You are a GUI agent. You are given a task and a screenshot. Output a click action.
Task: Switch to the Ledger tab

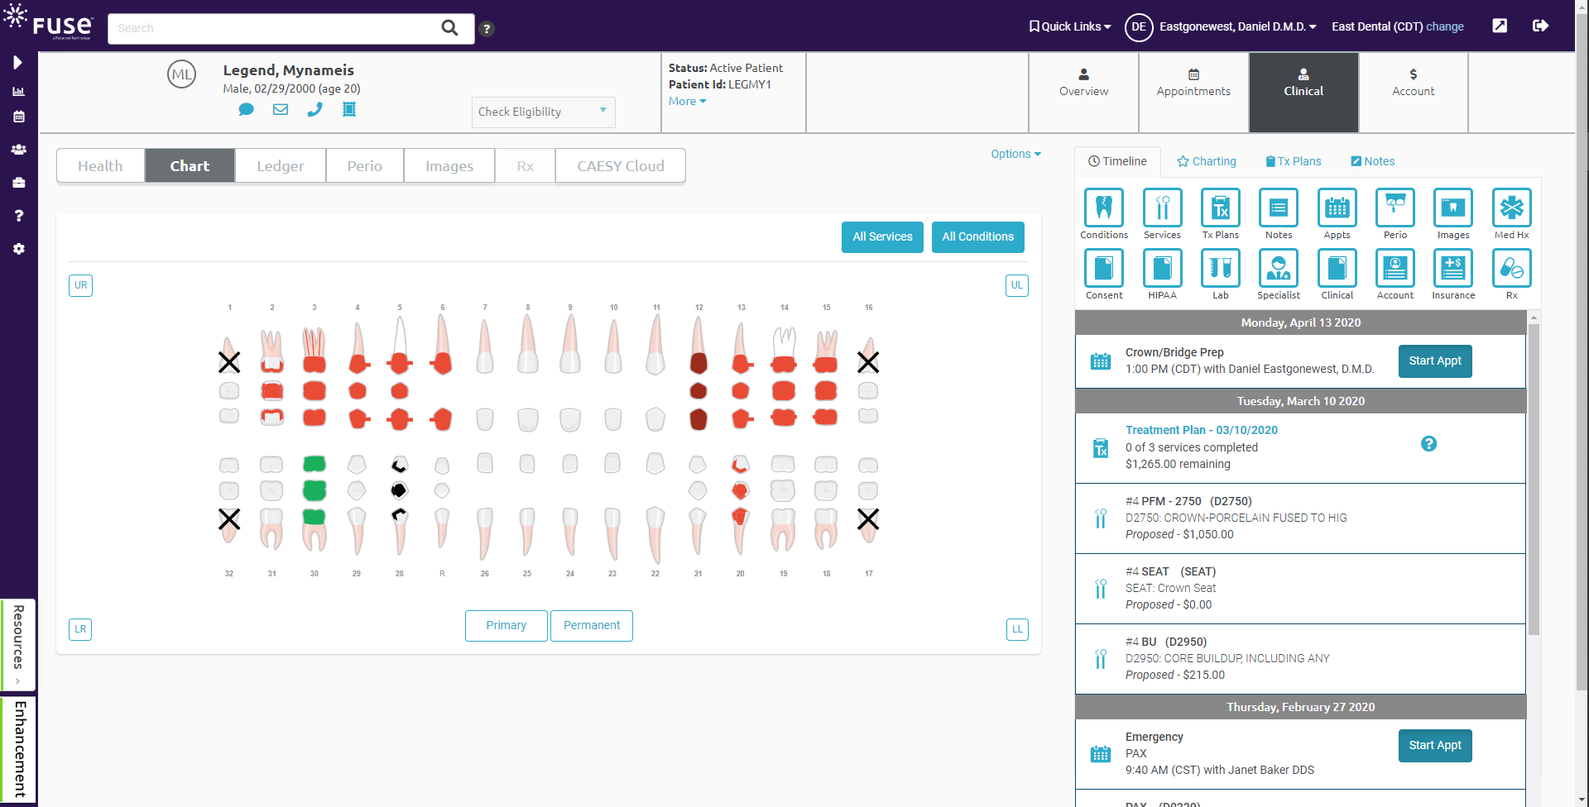280,165
